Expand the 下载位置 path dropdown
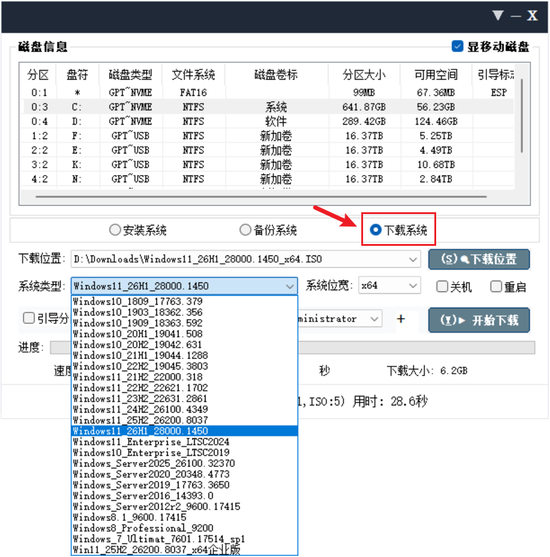The width and height of the screenshot is (550, 557). [x=413, y=260]
